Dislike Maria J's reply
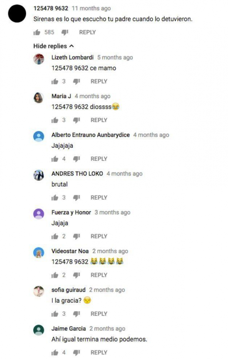 coord(76,120)
